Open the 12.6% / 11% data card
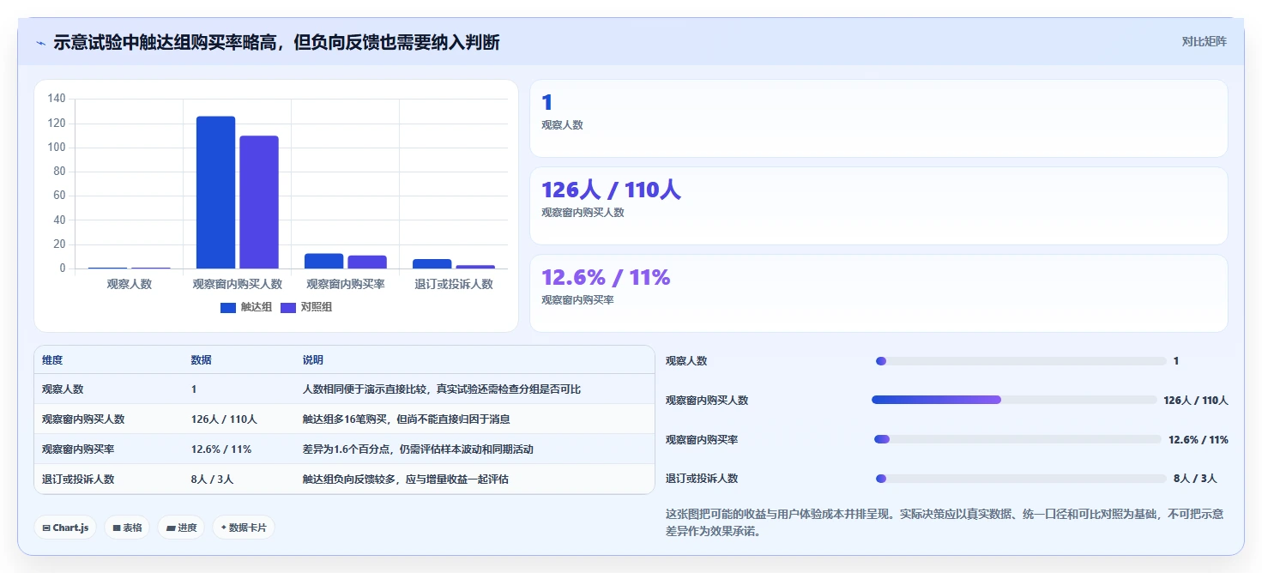Screen dimensions: 1262x573 pyautogui.click(x=879, y=293)
